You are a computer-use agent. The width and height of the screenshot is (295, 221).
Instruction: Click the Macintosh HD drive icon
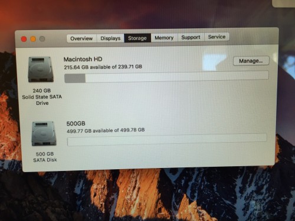click(x=41, y=70)
